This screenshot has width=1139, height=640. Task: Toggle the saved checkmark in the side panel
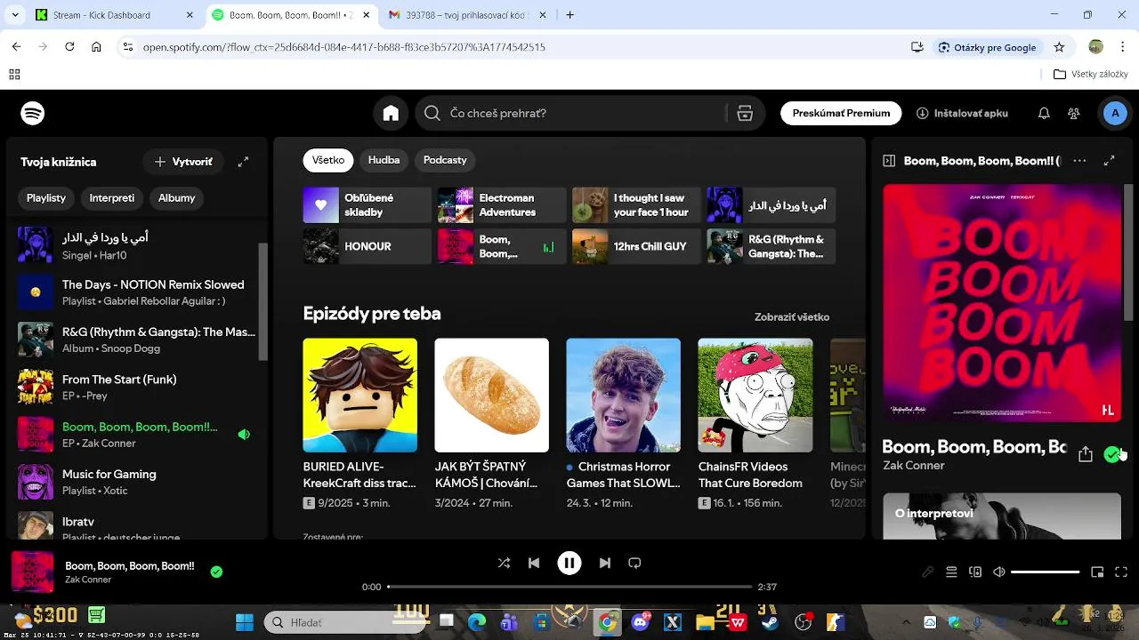1111,454
